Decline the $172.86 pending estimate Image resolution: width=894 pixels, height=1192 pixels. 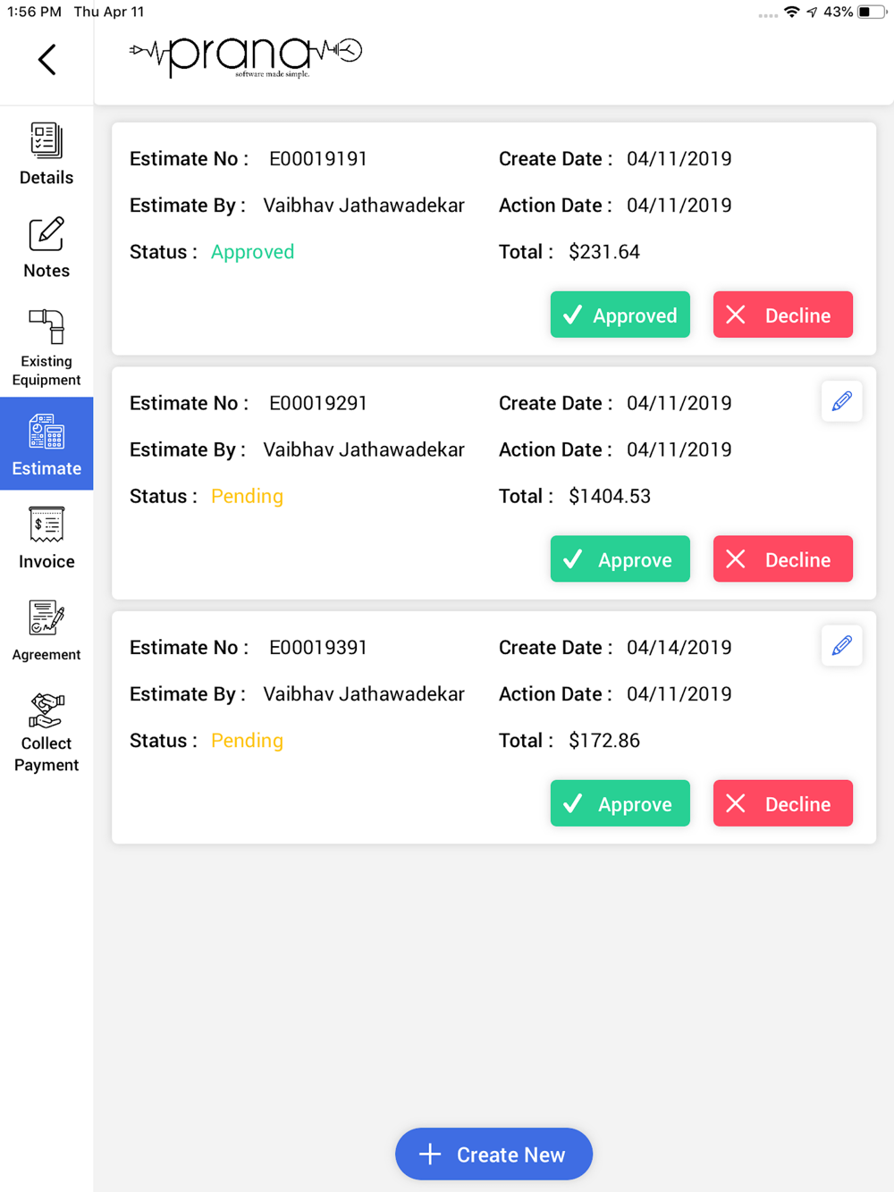782,803
